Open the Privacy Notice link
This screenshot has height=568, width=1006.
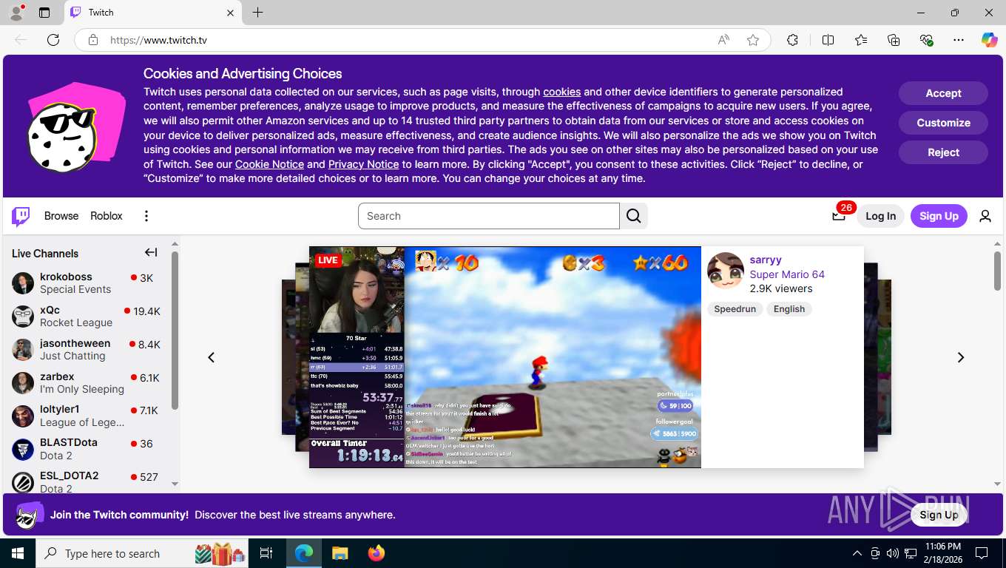[363, 164]
